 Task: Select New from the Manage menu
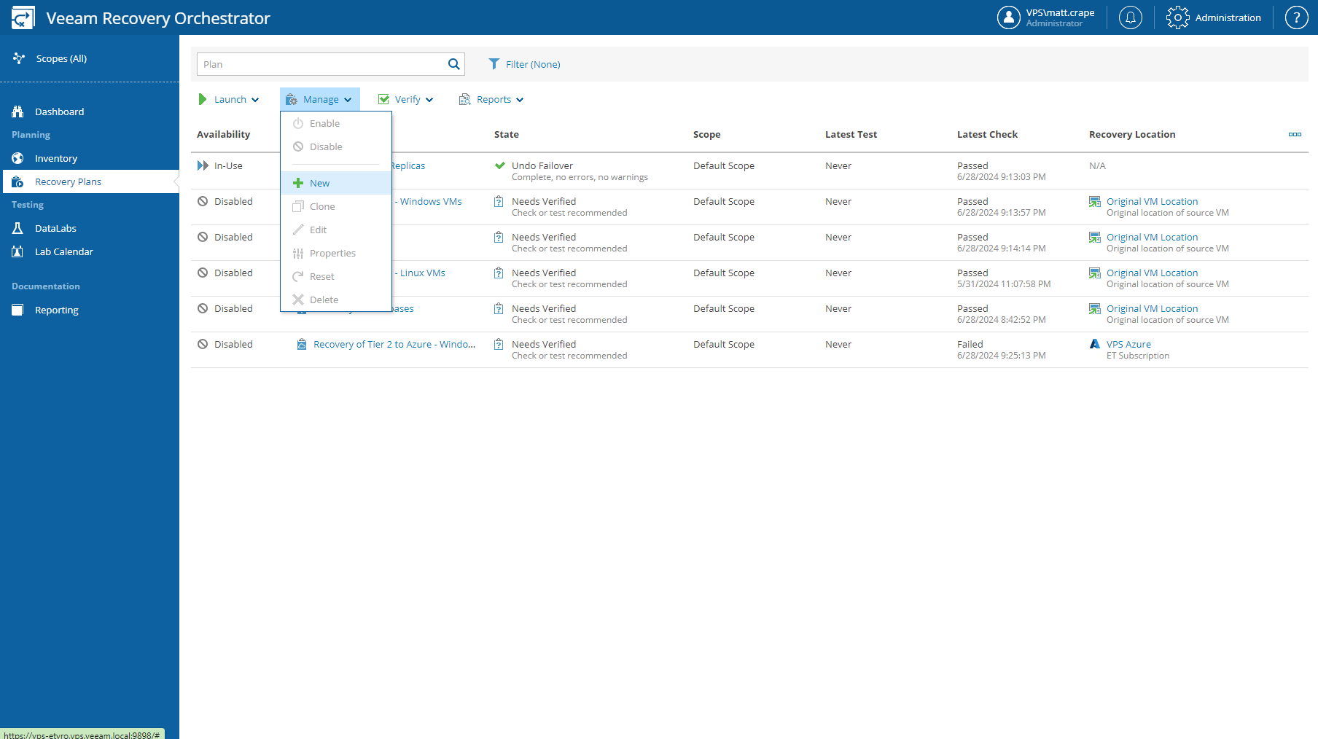(319, 184)
